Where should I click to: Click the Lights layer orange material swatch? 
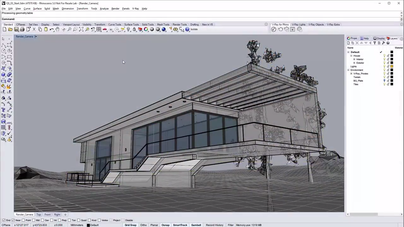392,66
